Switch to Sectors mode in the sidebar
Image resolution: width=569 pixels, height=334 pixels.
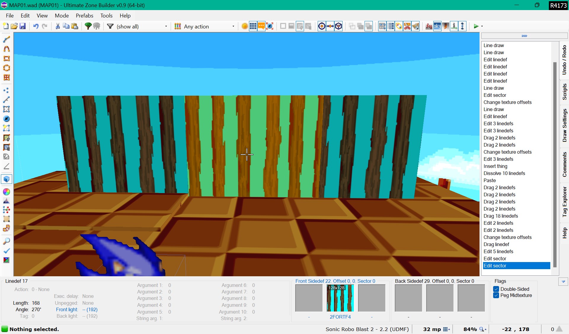[x=6, y=109]
